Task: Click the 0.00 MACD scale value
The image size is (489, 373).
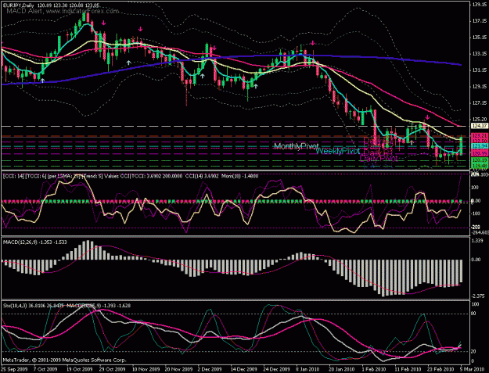Action: click(x=476, y=260)
